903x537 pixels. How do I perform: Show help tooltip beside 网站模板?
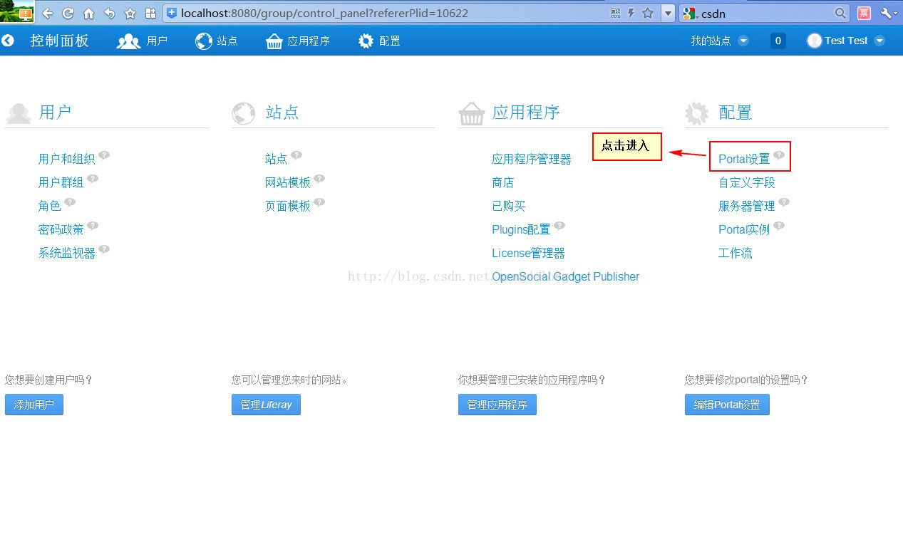coord(319,178)
